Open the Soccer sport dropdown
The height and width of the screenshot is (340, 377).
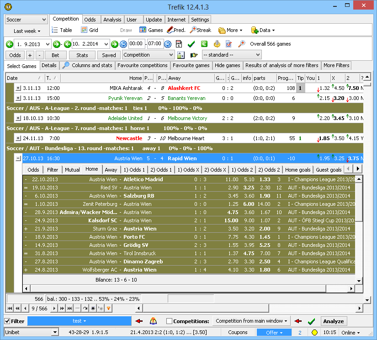pyautogui.click(x=26, y=20)
